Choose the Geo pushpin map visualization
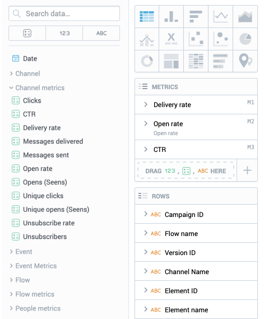Screen dimensions: 264x319 [x=246, y=61]
